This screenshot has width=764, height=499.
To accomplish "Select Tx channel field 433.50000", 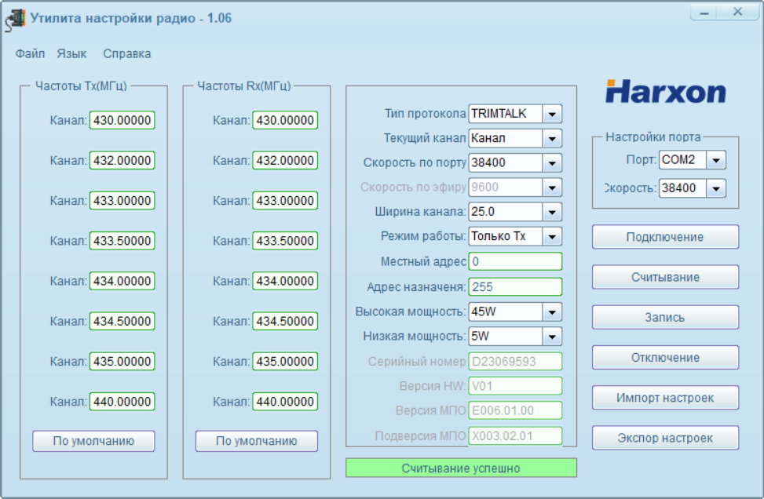I will tap(122, 241).
